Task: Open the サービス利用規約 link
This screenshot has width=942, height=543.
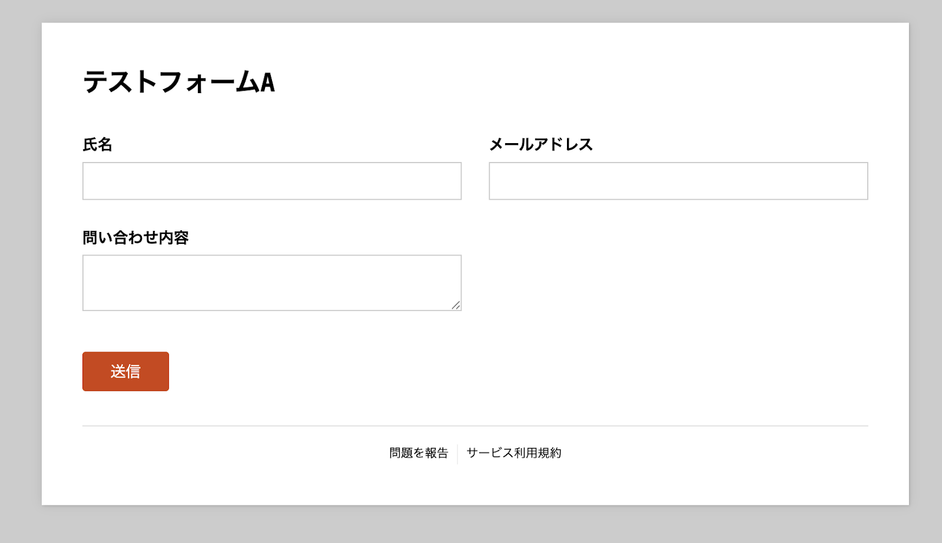Action: tap(514, 453)
